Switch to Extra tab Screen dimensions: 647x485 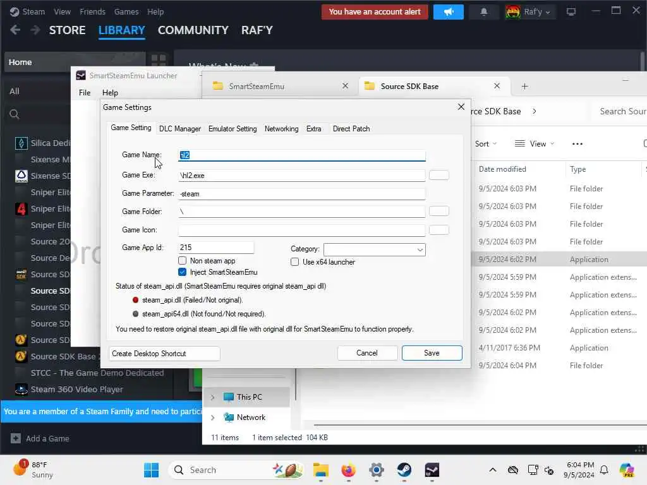pyautogui.click(x=313, y=129)
